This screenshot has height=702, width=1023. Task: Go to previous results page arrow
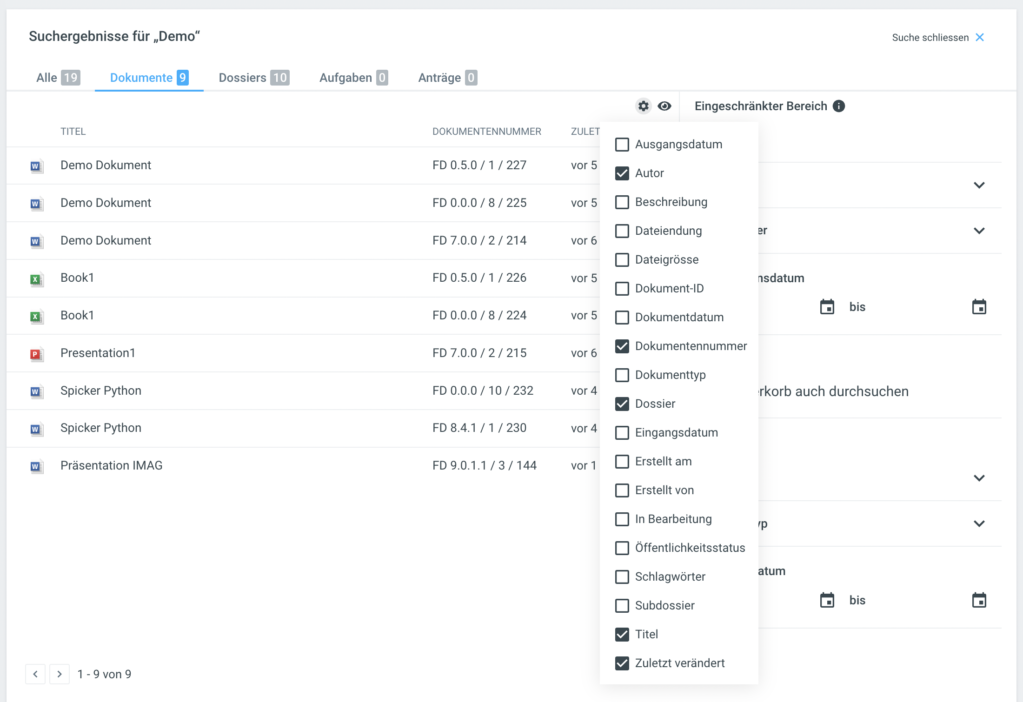click(35, 674)
